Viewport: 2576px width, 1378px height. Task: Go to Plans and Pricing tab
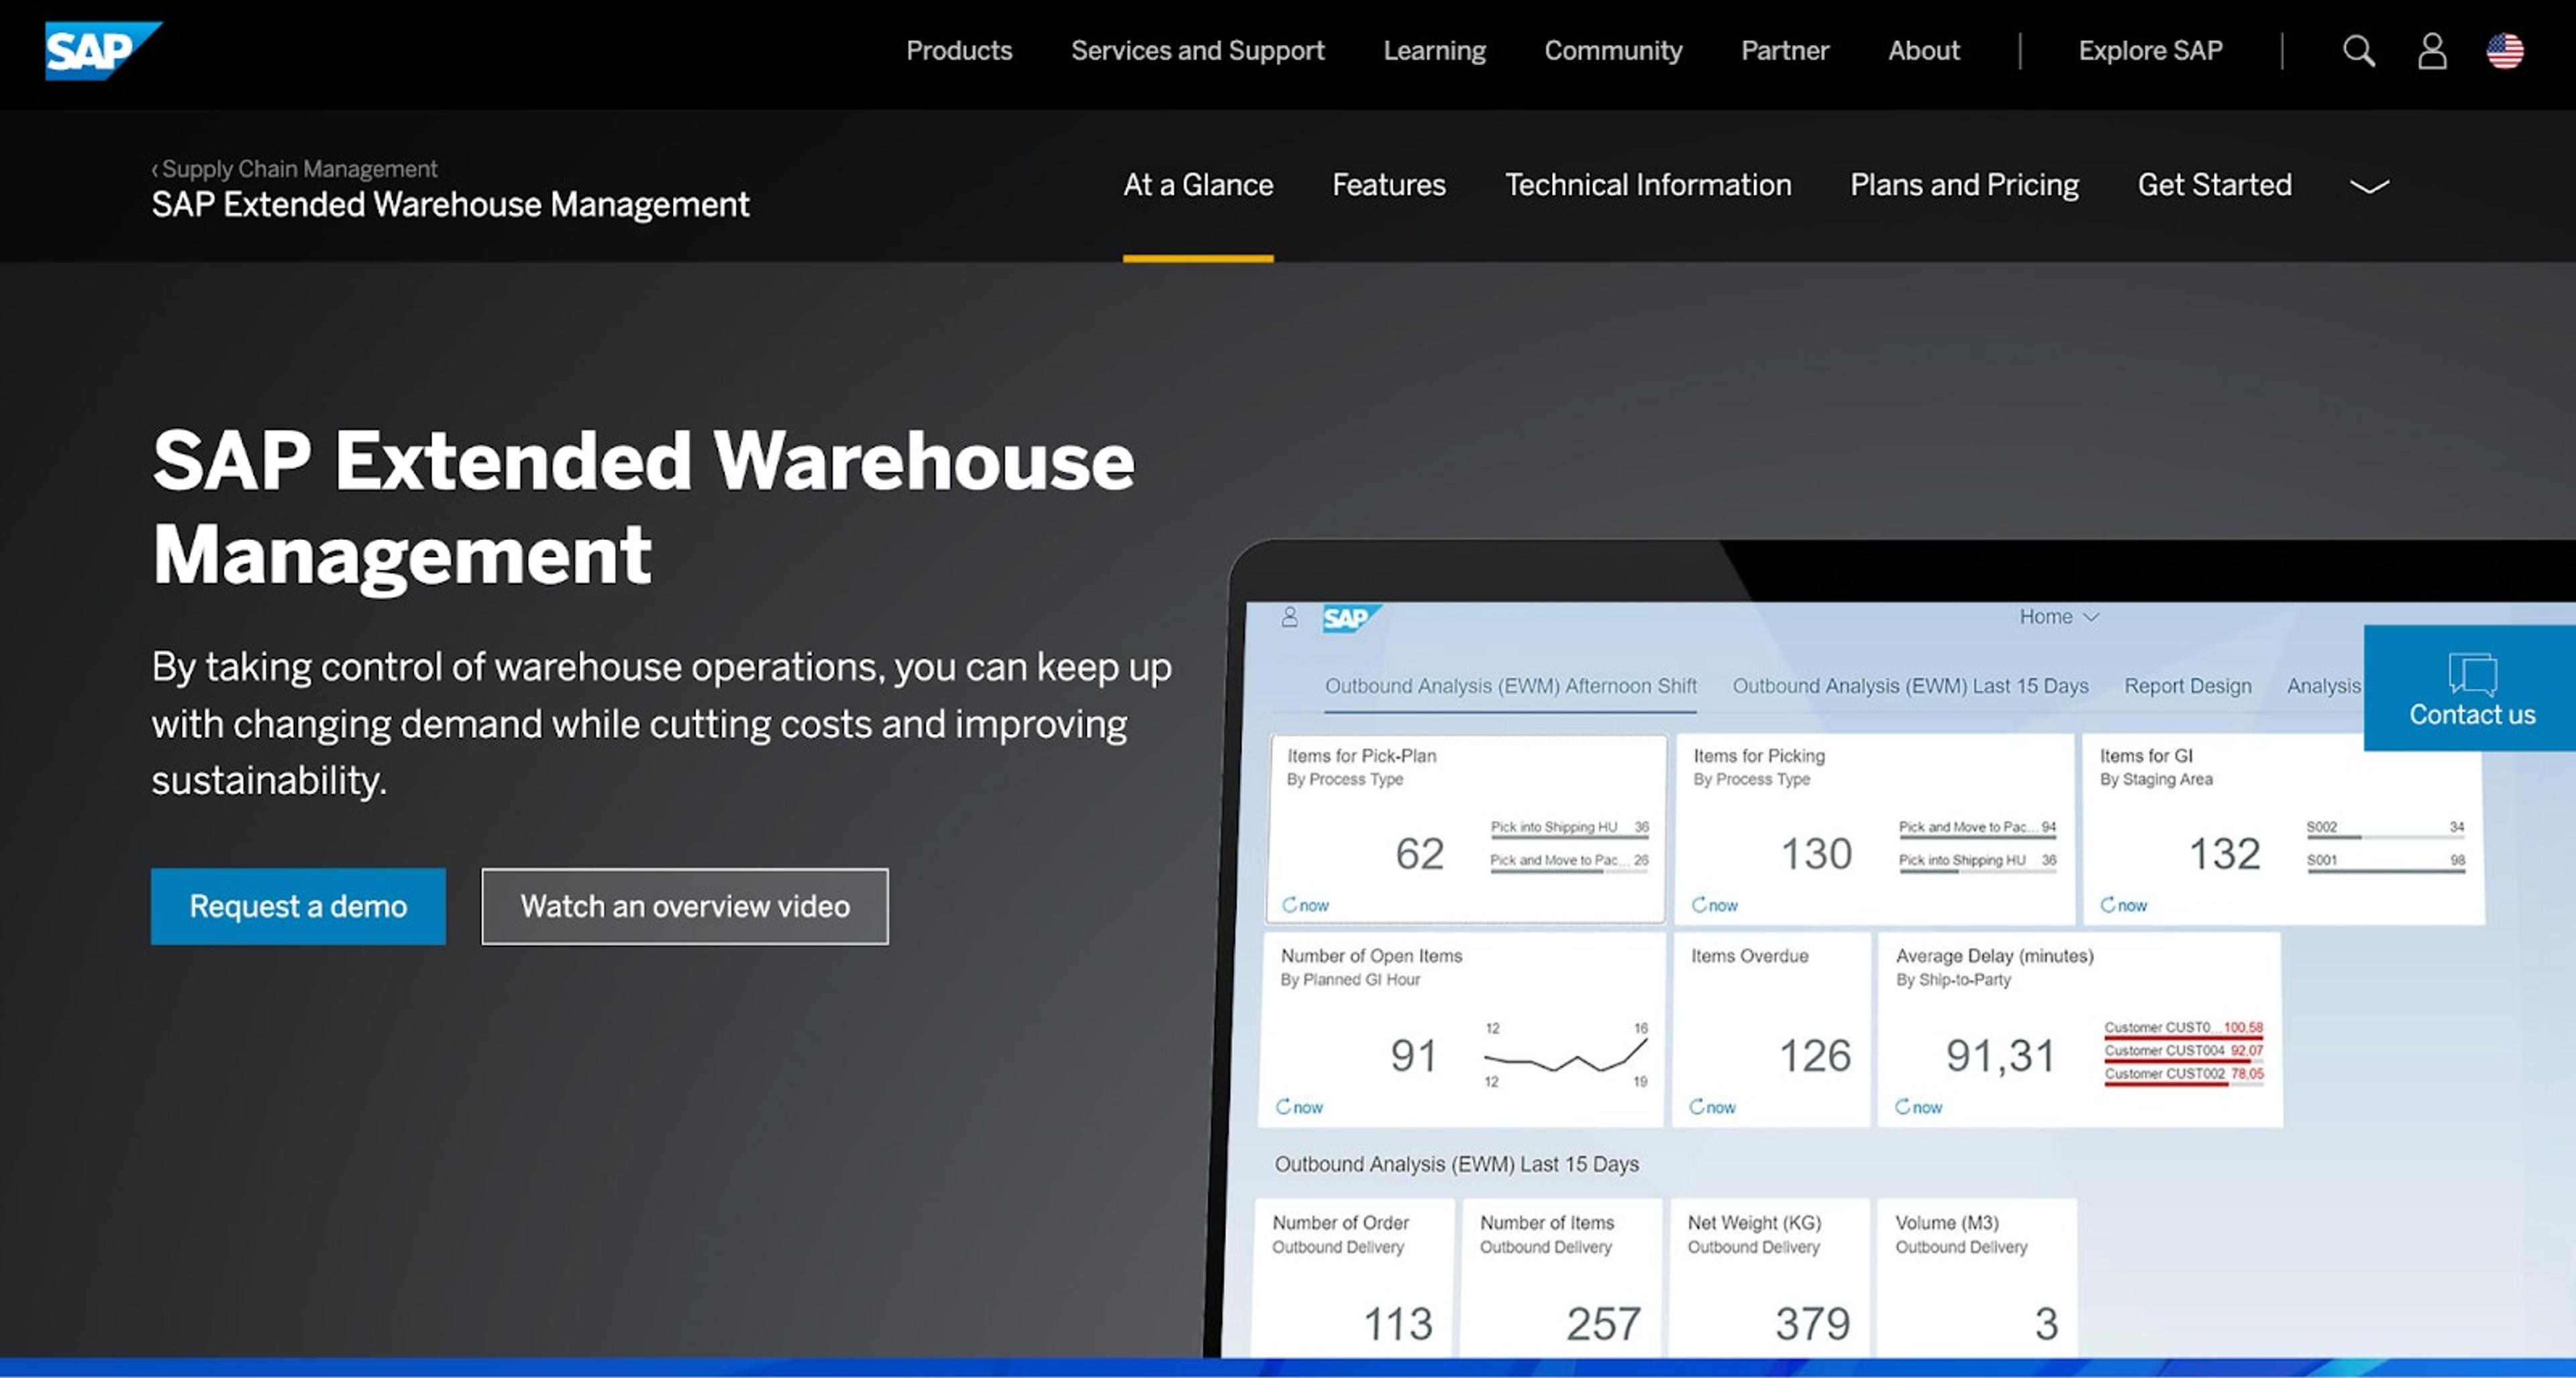coord(1964,185)
